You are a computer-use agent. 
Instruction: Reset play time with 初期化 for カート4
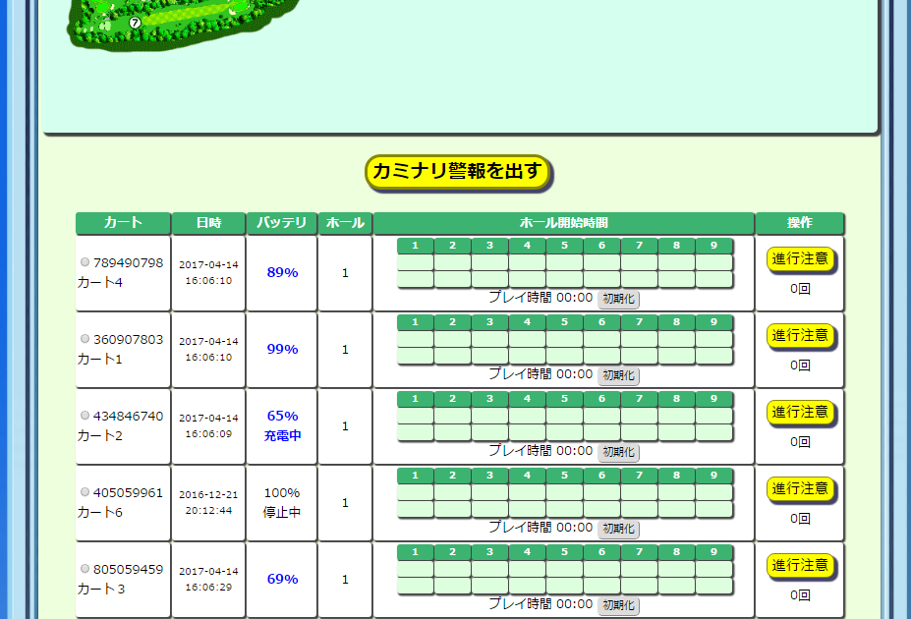point(618,299)
